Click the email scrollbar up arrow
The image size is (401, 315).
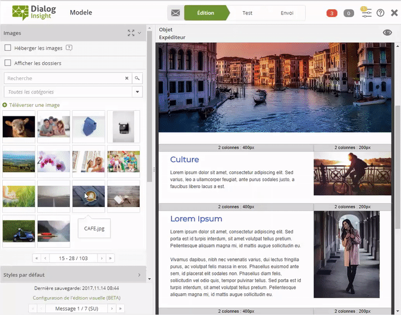398,46
